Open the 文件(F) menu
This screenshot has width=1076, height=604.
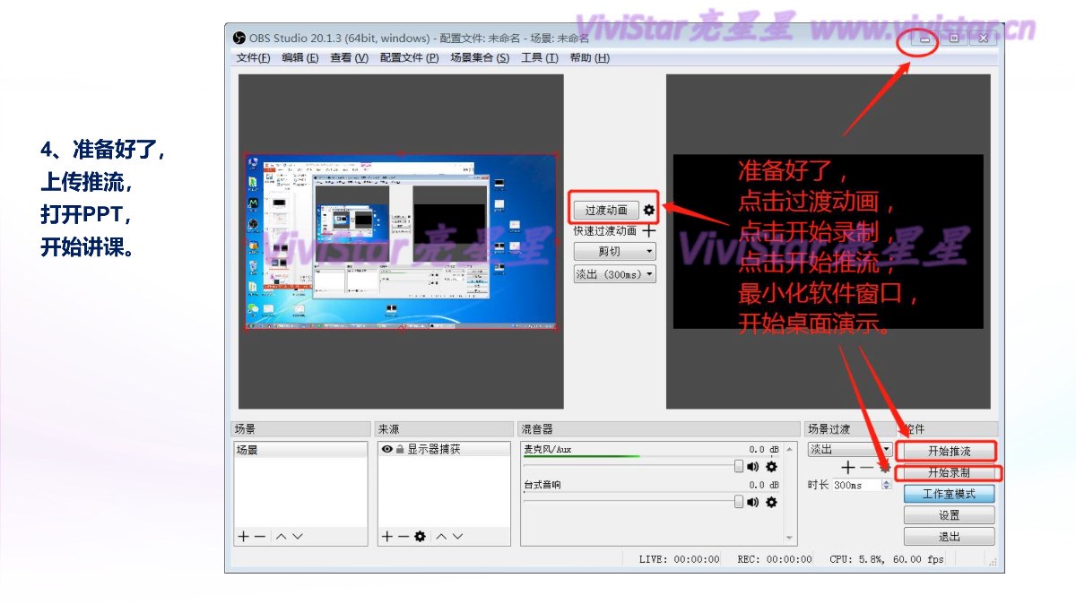pos(253,58)
